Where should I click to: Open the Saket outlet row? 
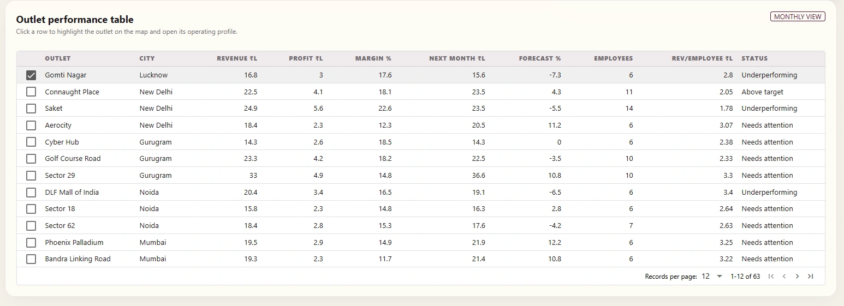(x=420, y=109)
